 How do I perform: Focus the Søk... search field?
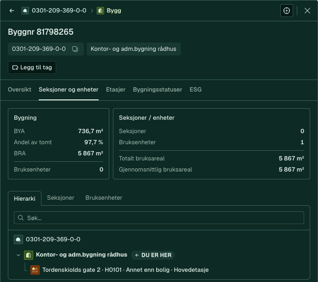pos(159,218)
